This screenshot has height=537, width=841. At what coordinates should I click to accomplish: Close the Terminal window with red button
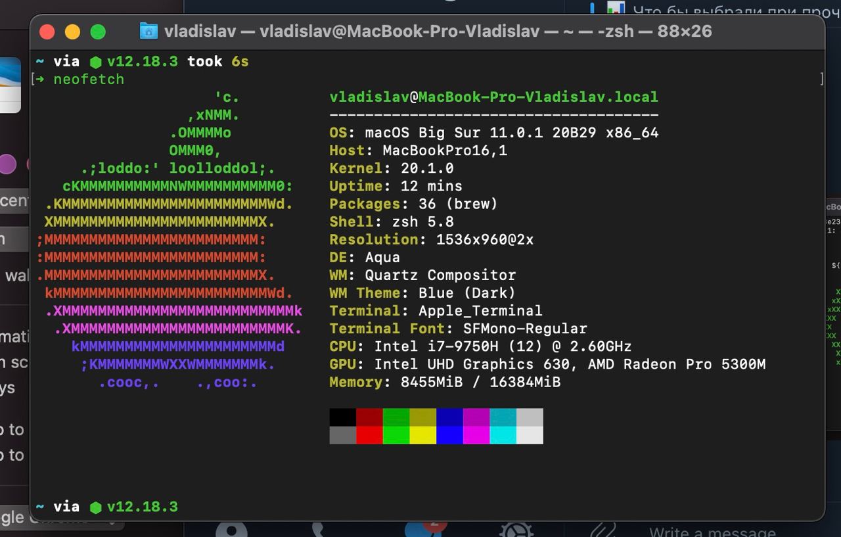(x=47, y=32)
